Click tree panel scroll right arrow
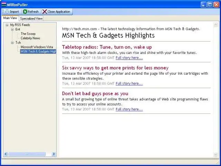 click(54, 154)
